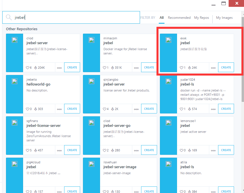Create container from lemoncoo1 jrebel
This screenshot has height=193, width=244.
(x=226, y=150)
